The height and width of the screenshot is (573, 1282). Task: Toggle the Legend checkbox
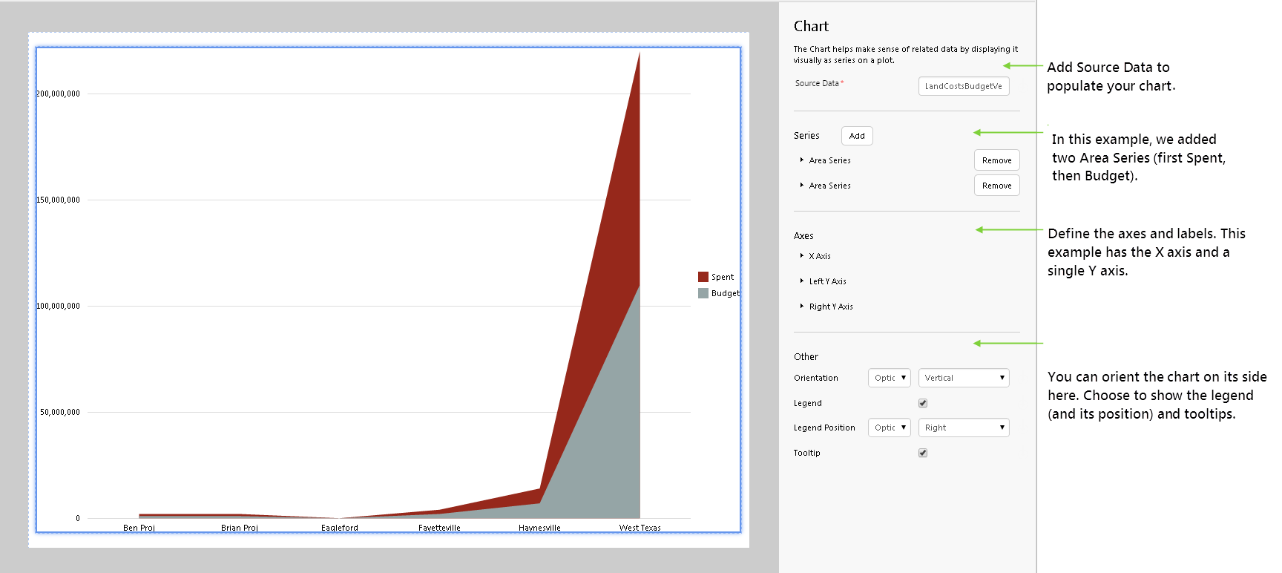click(923, 403)
